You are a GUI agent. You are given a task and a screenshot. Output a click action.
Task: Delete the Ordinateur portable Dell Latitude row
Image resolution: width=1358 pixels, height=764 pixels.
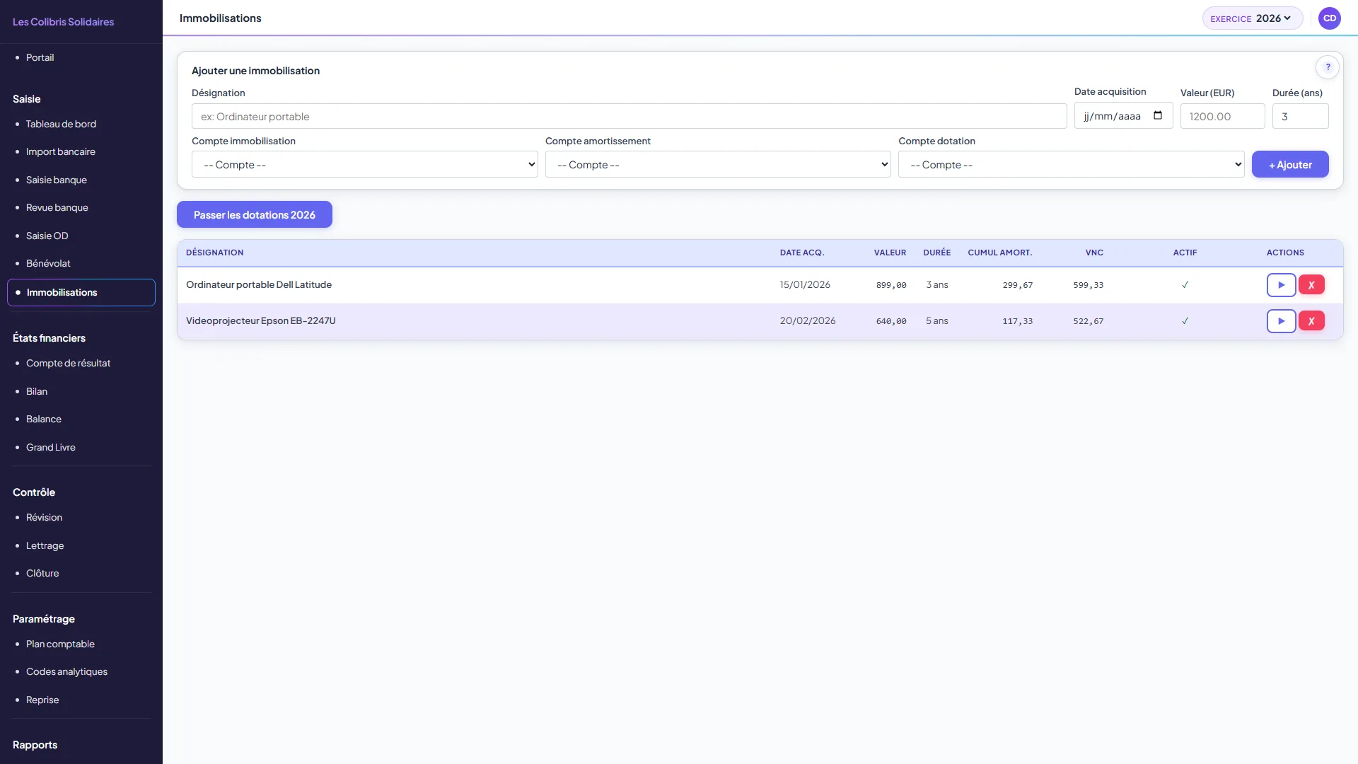[1311, 285]
